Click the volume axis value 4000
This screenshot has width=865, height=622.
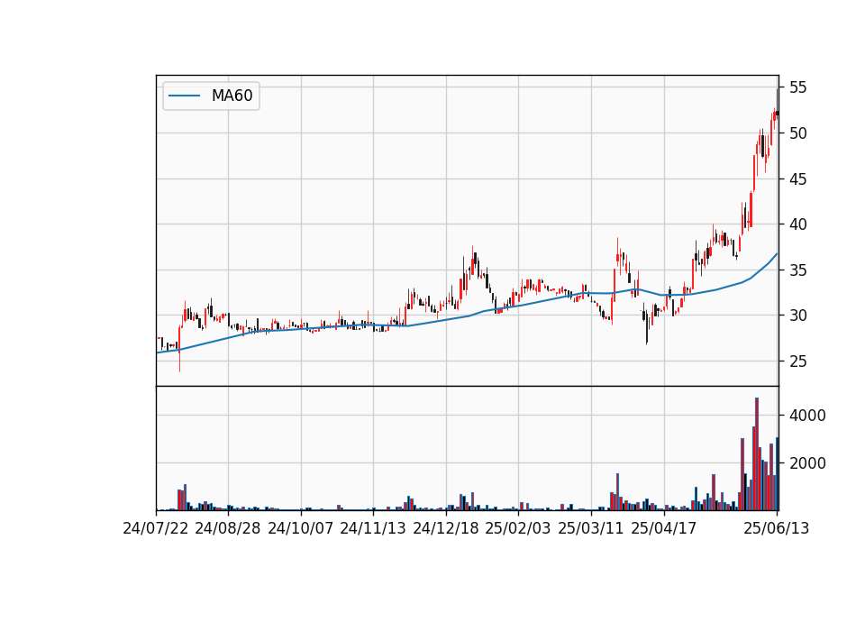(x=807, y=416)
